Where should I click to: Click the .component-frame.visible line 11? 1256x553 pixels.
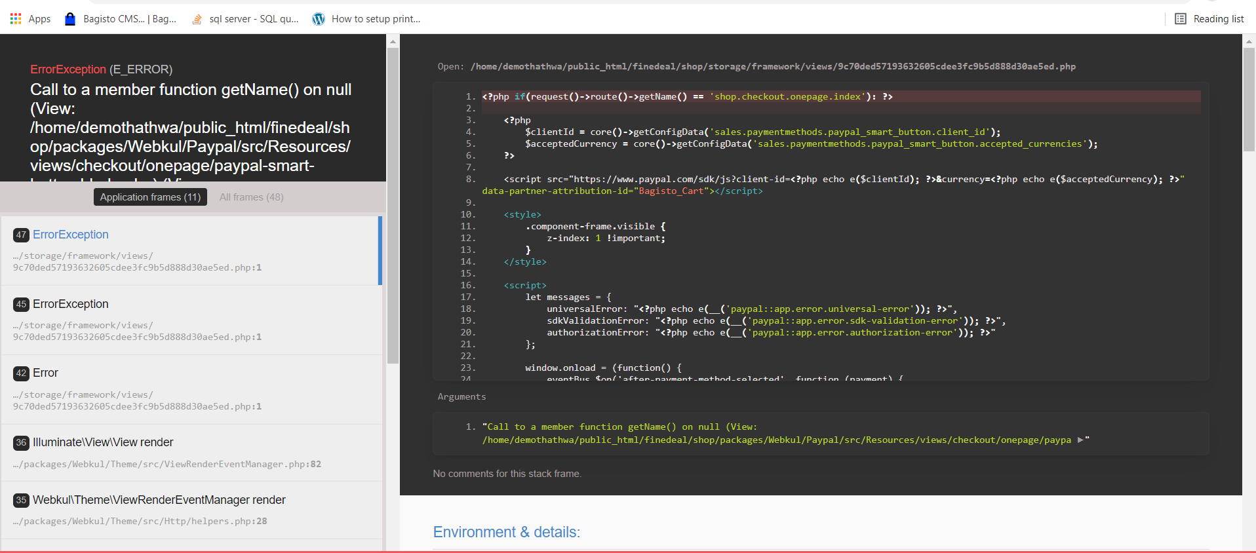click(595, 226)
